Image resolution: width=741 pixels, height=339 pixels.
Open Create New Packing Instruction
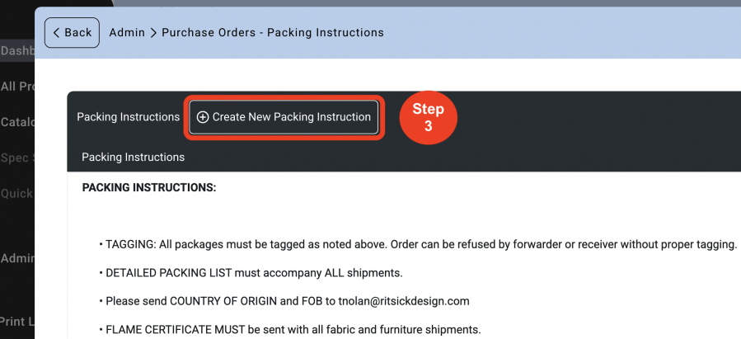(x=284, y=117)
